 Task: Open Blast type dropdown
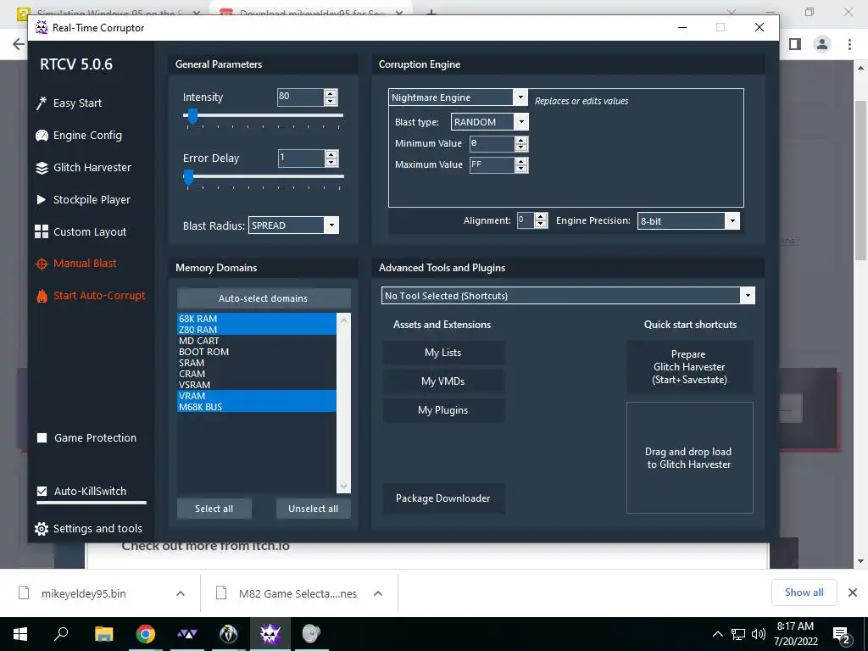pos(521,122)
